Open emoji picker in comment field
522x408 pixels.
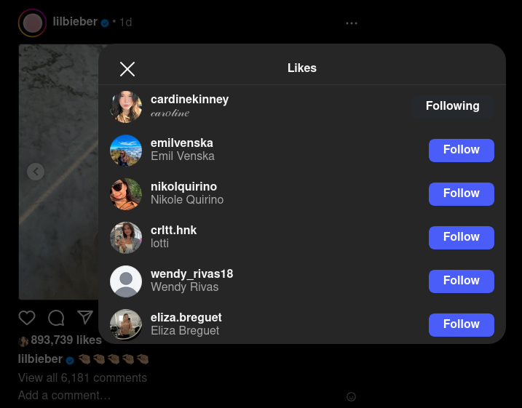(351, 396)
